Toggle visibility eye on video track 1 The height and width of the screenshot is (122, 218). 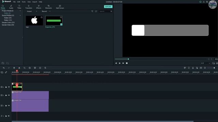pos(9,105)
